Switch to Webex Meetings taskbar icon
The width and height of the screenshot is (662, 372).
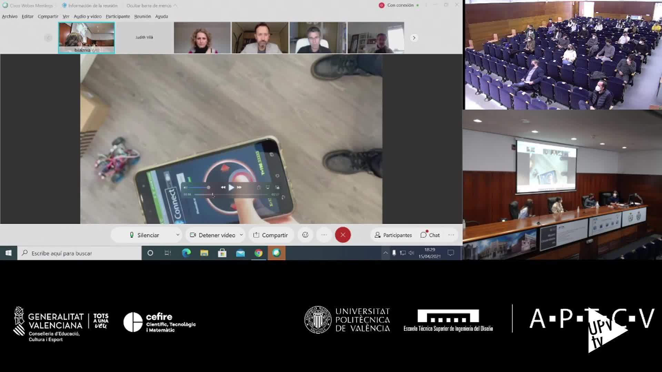277,253
